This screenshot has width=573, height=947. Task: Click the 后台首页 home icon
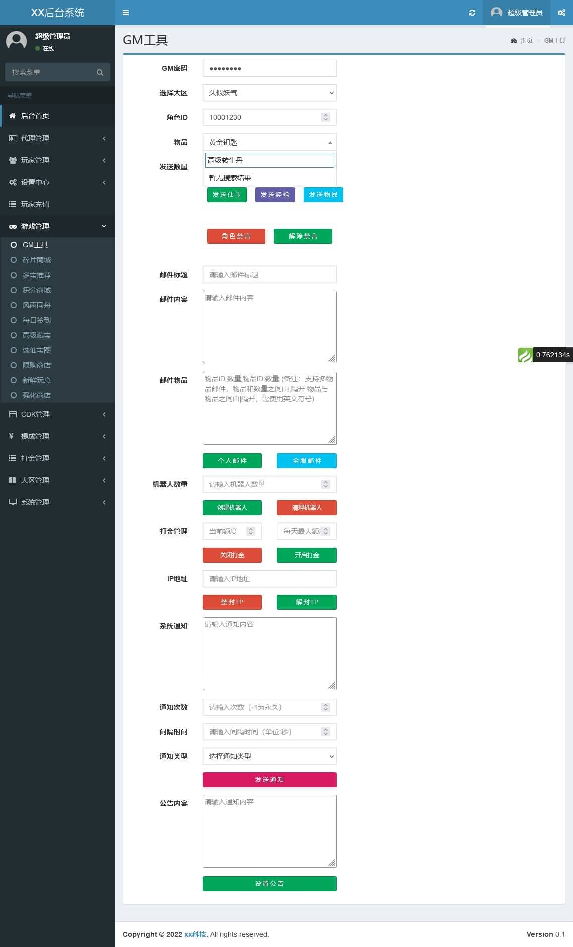tap(13, 116)
